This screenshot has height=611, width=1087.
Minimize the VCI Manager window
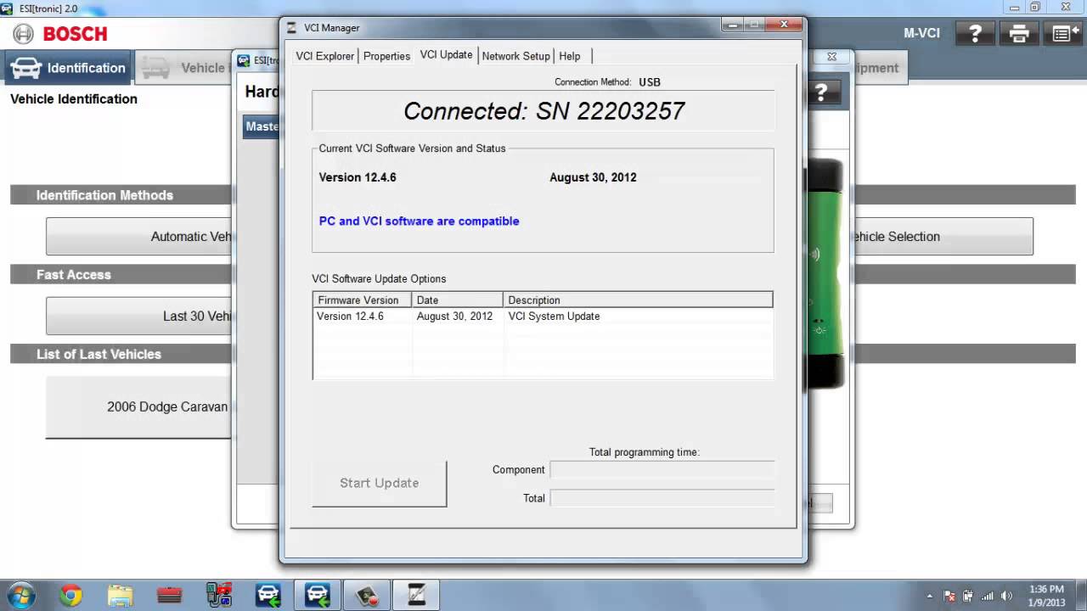732,25
